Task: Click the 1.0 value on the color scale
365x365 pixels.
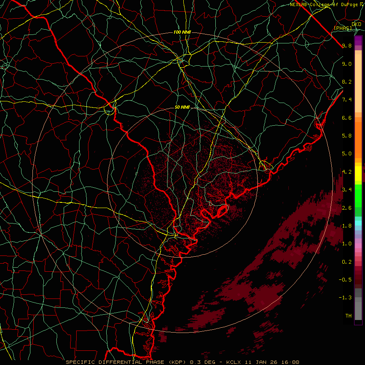Action: point(347,244)
